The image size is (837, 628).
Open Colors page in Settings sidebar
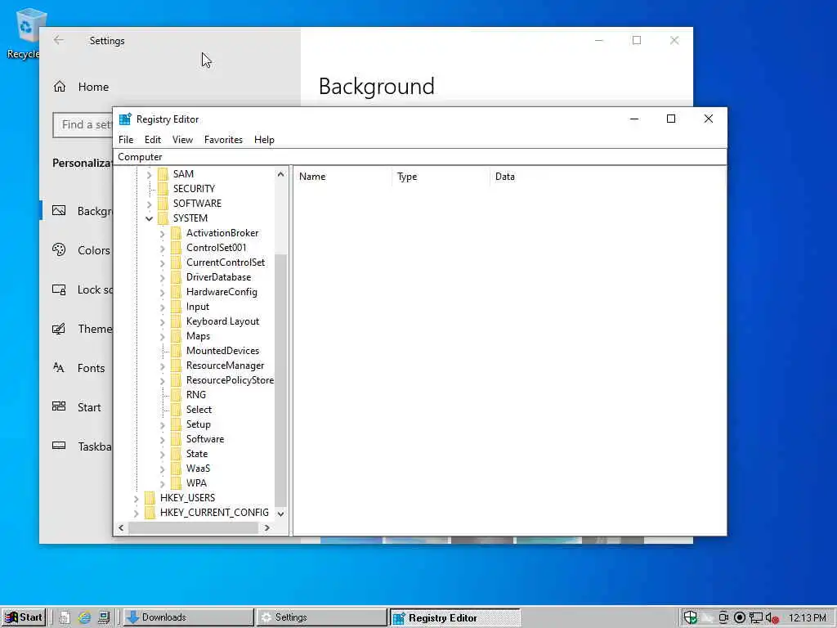(81, 250)
